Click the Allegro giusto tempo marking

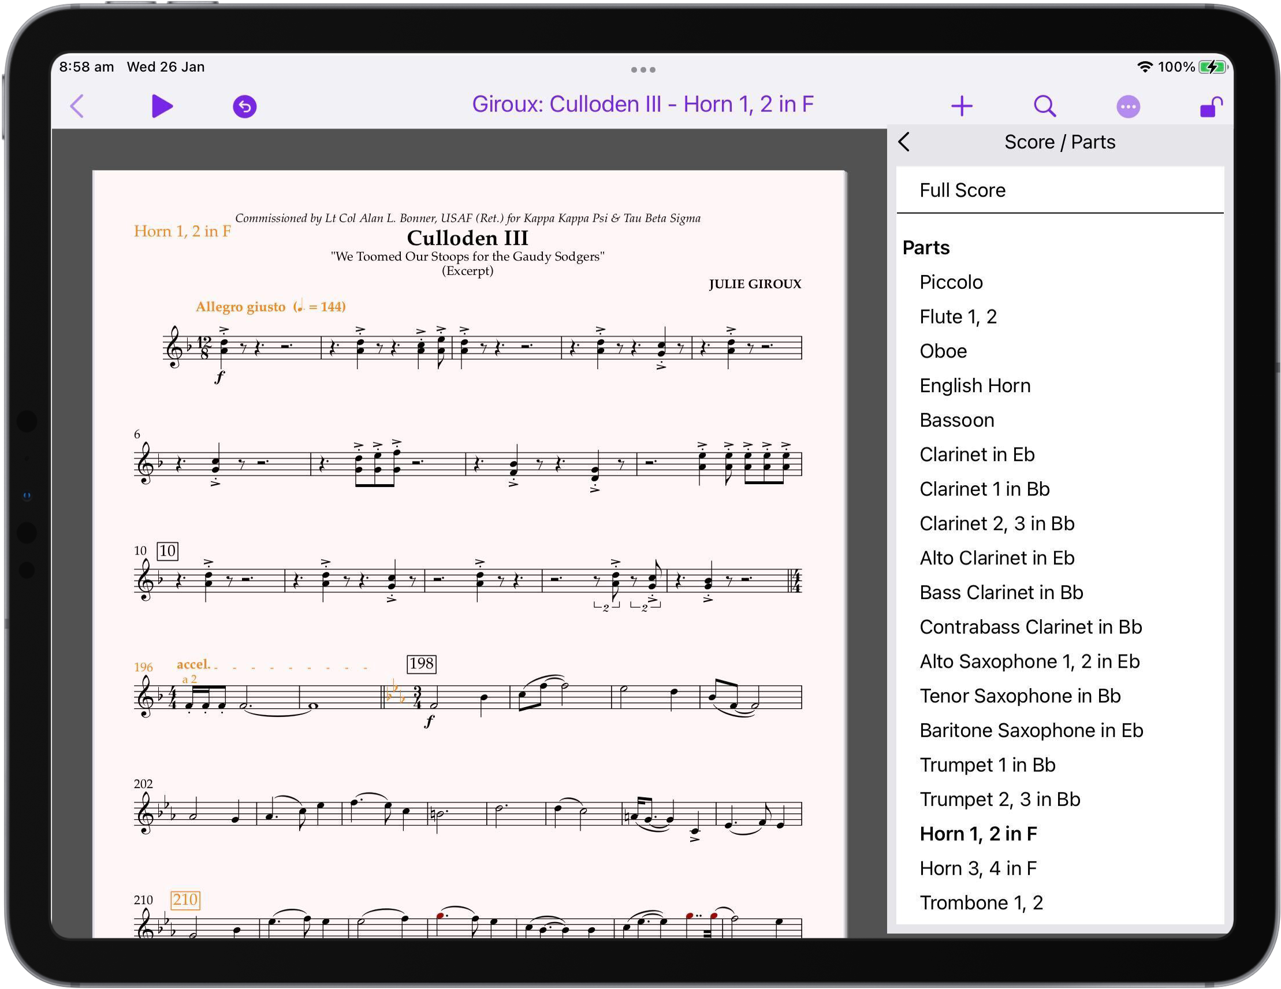[270, 306]
